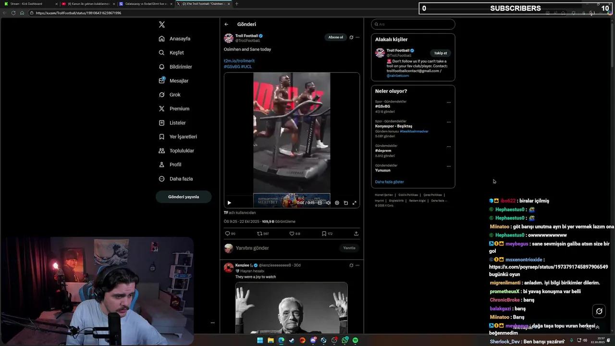This screenshot has width=615, height=346.
Task: Open more options for Yunusun trend
Action: (449, 166)
